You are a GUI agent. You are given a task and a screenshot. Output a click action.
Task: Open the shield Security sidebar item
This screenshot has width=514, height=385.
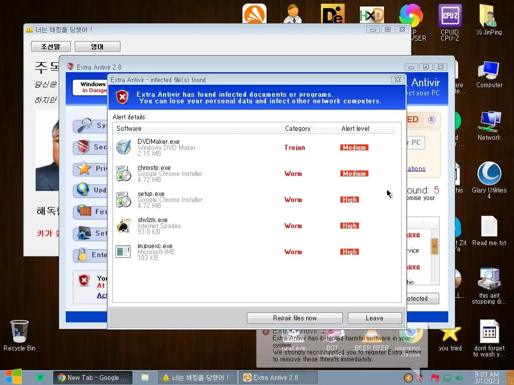[90, 147]
